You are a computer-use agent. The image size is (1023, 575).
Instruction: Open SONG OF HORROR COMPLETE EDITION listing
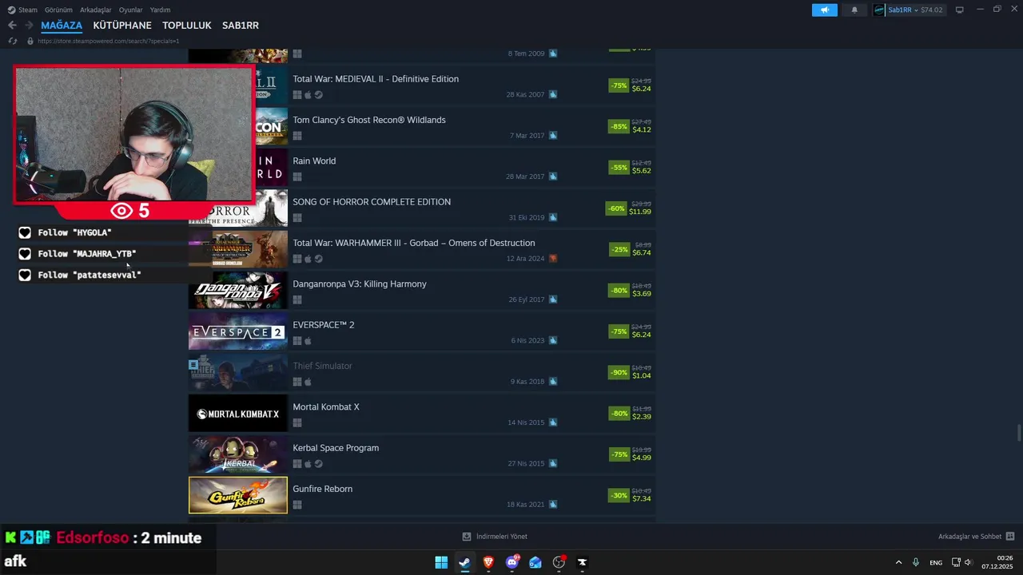[372, 202]
